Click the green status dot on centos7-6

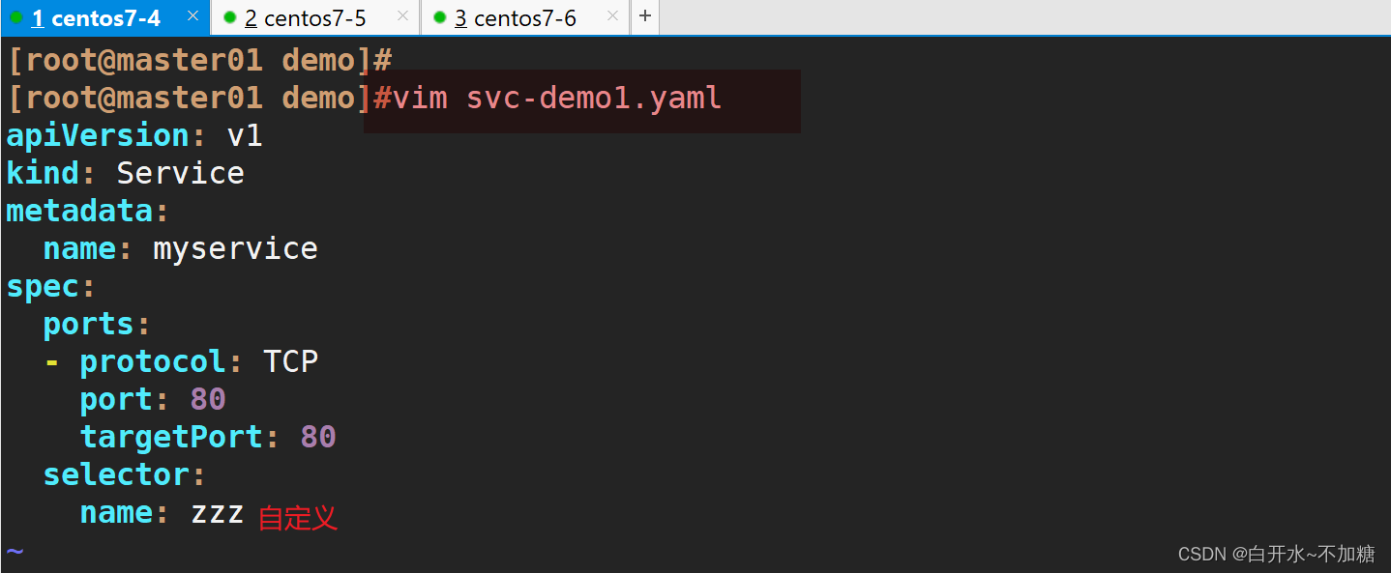(x=440, y=17)
